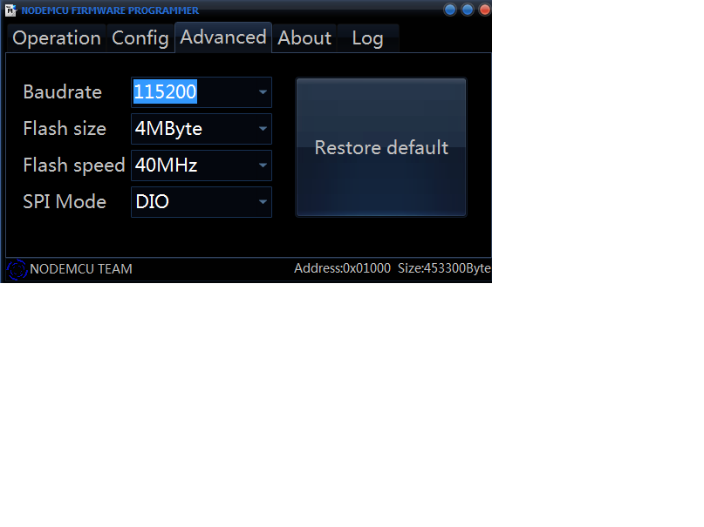Select the Advanced tab

click(223, 37)
